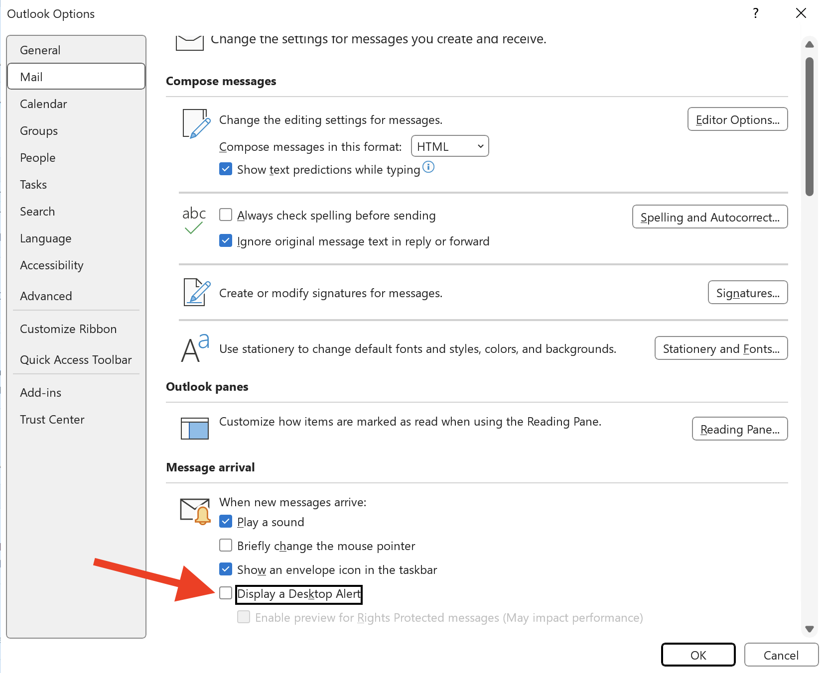
Task: Check Briefly change the mouse pointer
Action: click(x=226, y=545)
